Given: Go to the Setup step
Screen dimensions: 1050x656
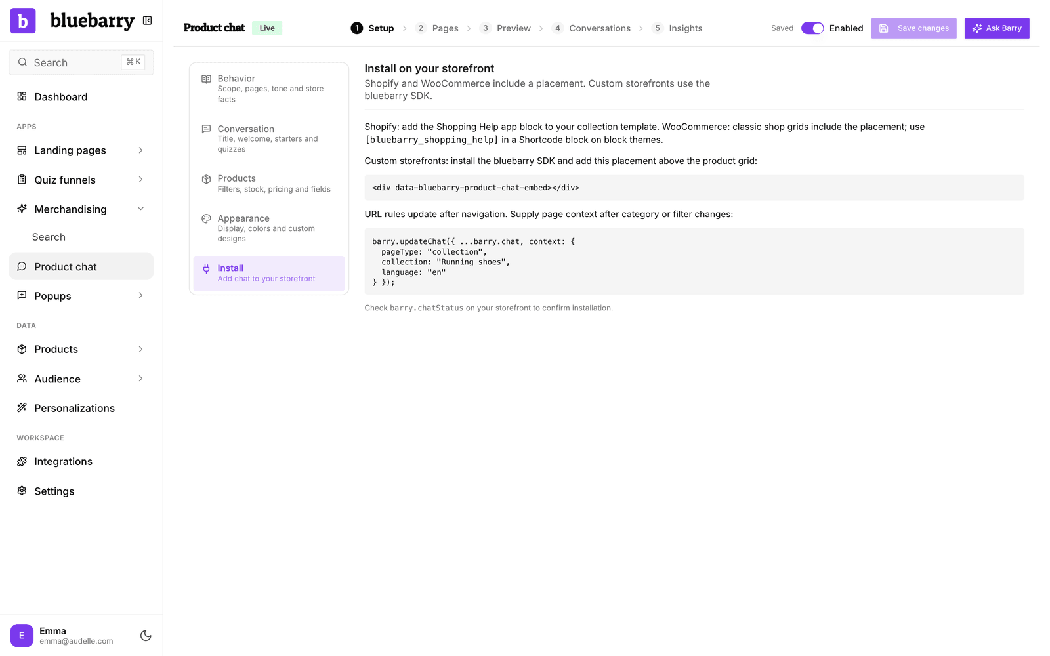Looking at the screenshot, I should (372, 28).
